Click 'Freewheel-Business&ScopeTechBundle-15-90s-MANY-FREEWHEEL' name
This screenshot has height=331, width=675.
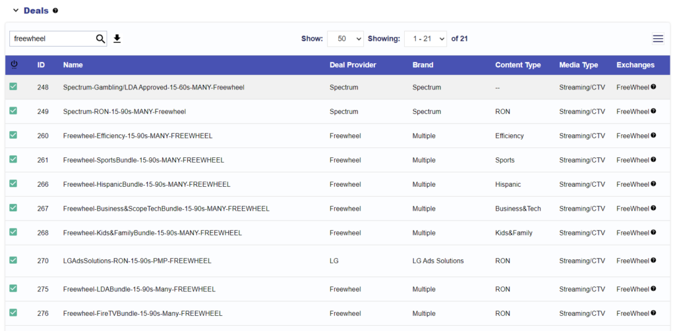click(x=166, y=209)
